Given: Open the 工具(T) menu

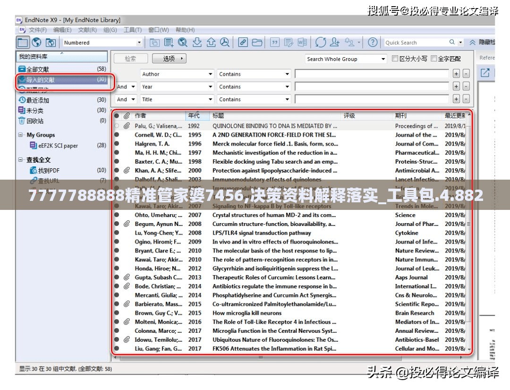Looking at the screenshot, I should pyautogui.click(x=133, y=30).
